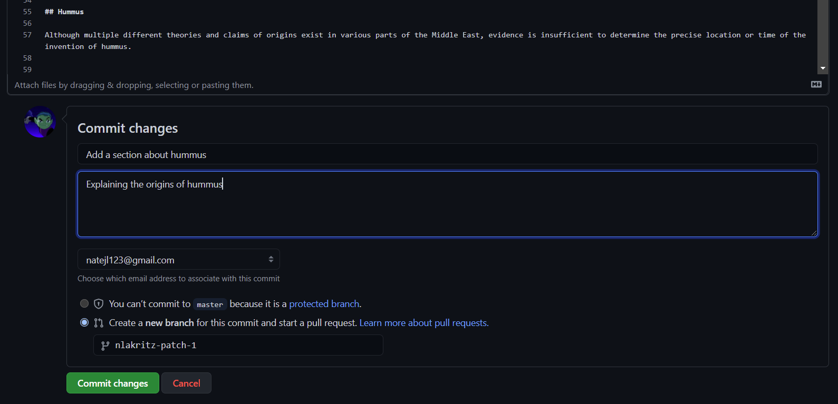Viewport: 838px width, 404px height.
Task: Click the pull request icon
Action: tap(99, 323)
